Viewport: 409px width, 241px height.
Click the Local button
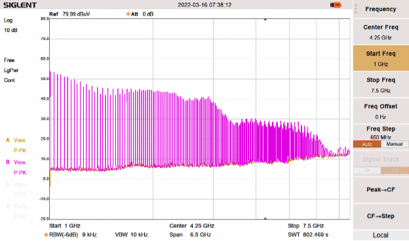coord(381,235)
